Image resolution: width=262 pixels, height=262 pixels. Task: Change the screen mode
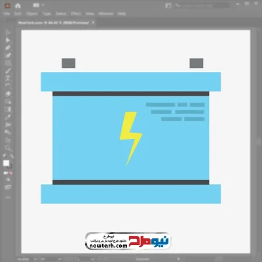click(8, 187)
